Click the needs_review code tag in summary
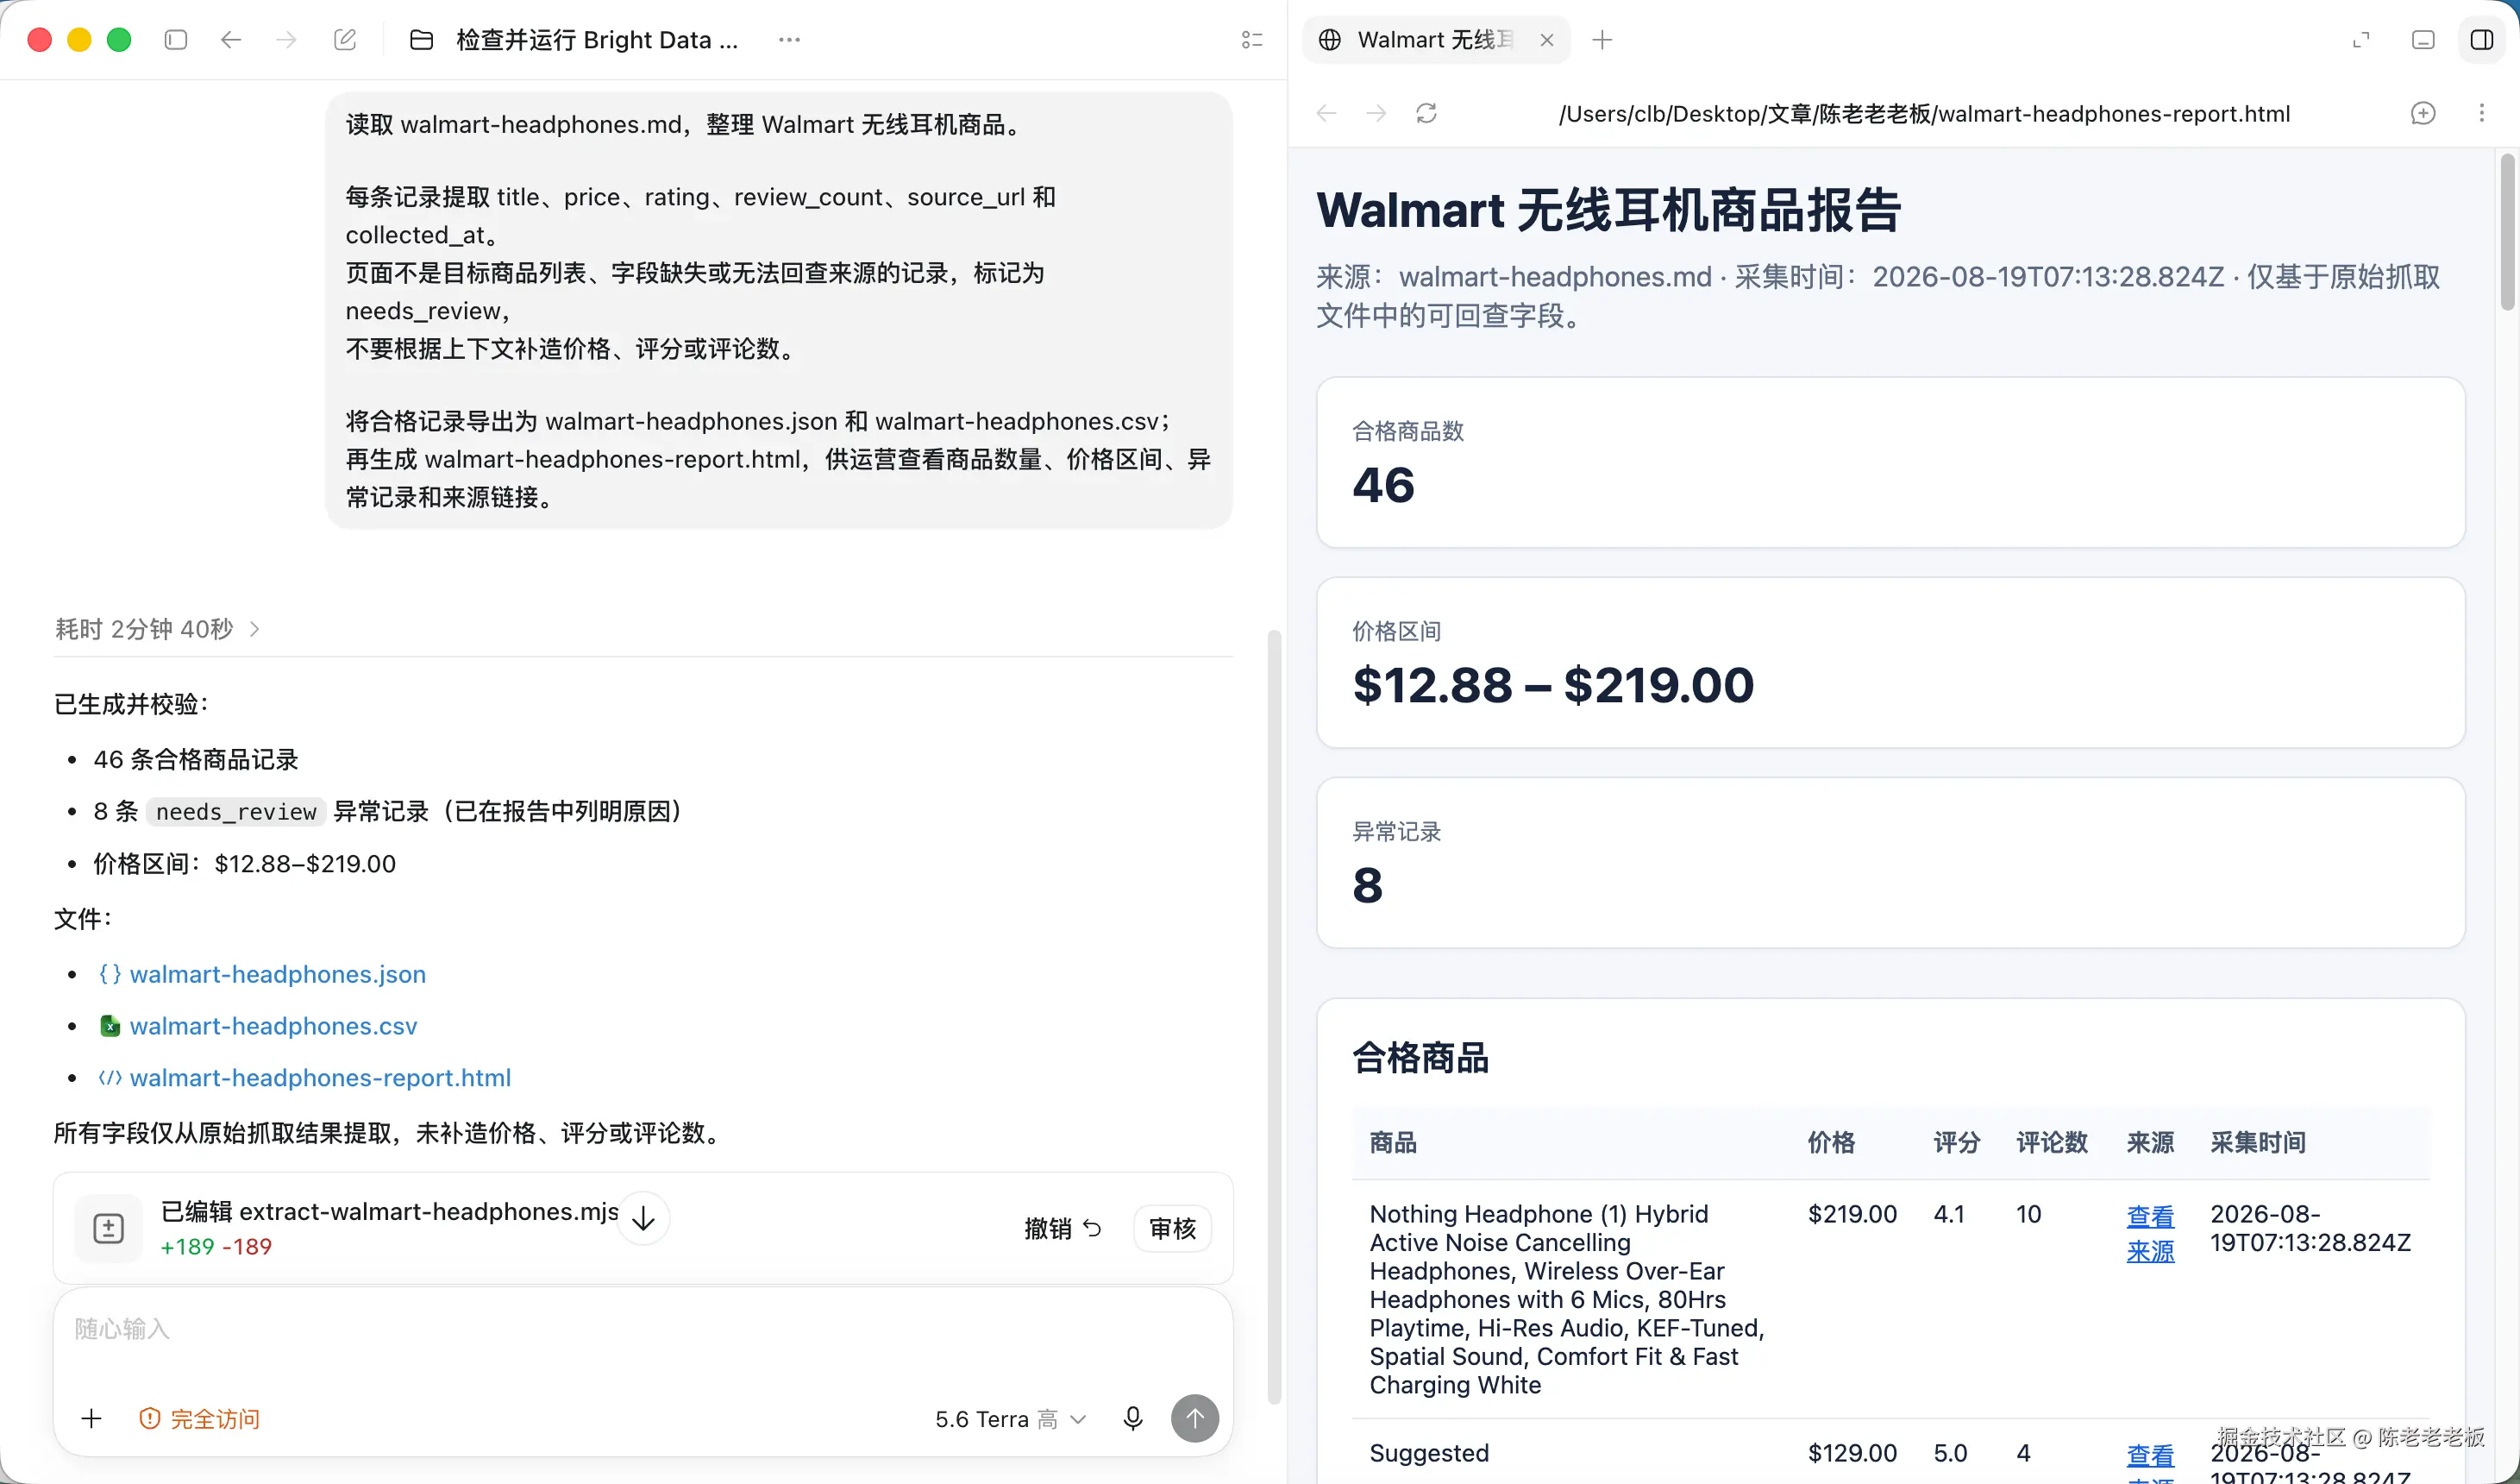 click(x=236, y=812)
